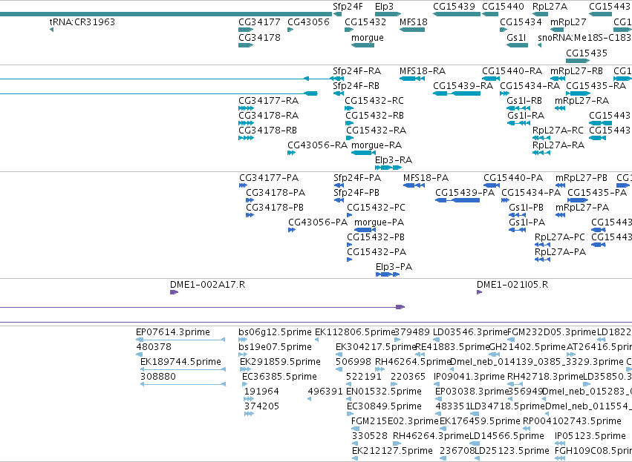This screenshot has width=632, height=462.
Task: Select the EC36385.5prime feature
Action: click(x=244, y=384)
